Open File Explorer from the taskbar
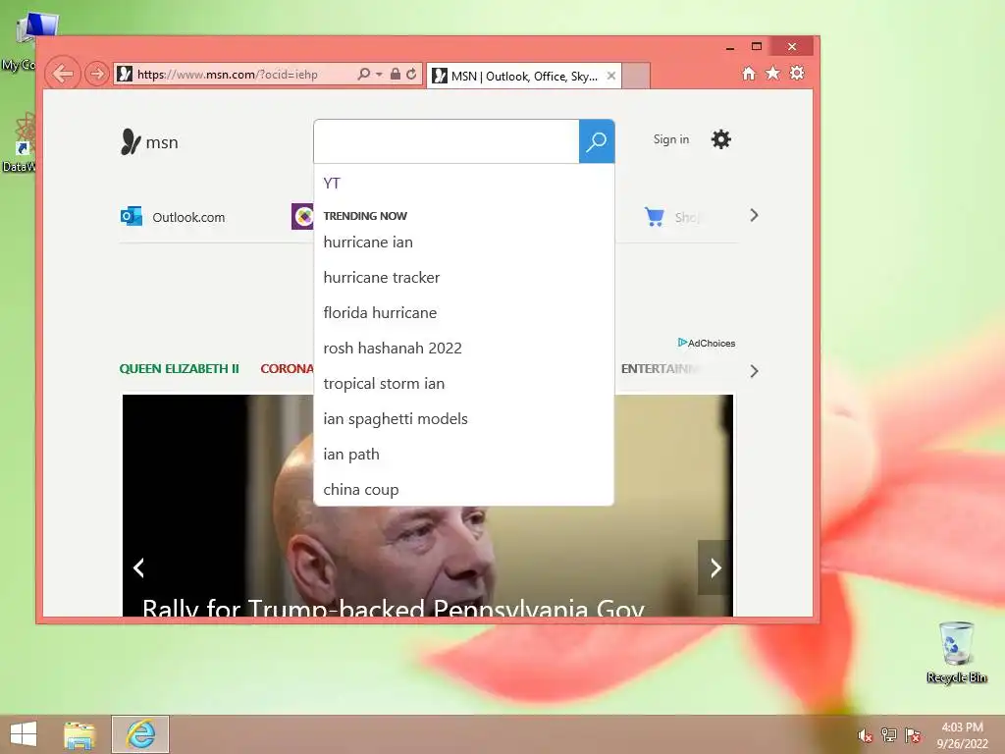The image size is (1005, 754). point(79,734)
